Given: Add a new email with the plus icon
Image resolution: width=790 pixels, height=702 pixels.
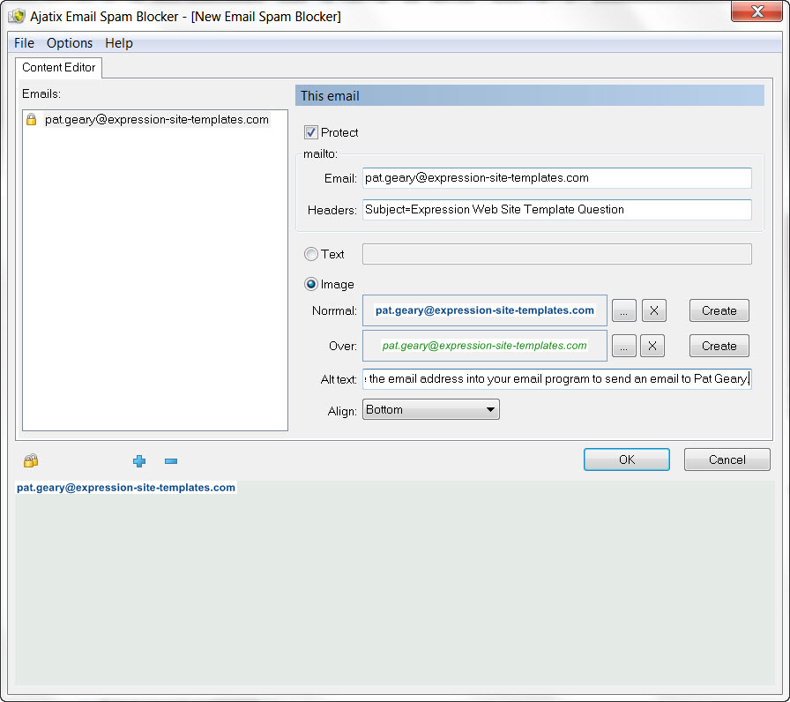Looking at the screenshot, I should [x=139, y=460].
